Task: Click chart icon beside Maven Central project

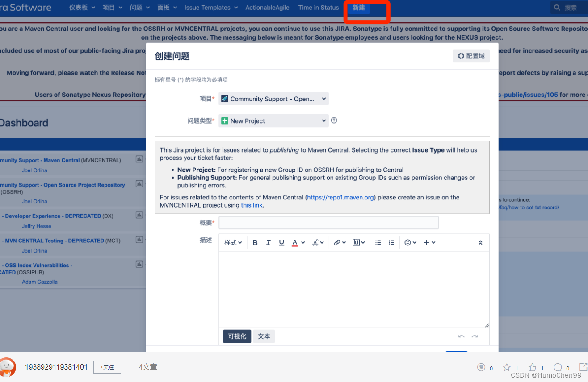Action: coord(139,159)
